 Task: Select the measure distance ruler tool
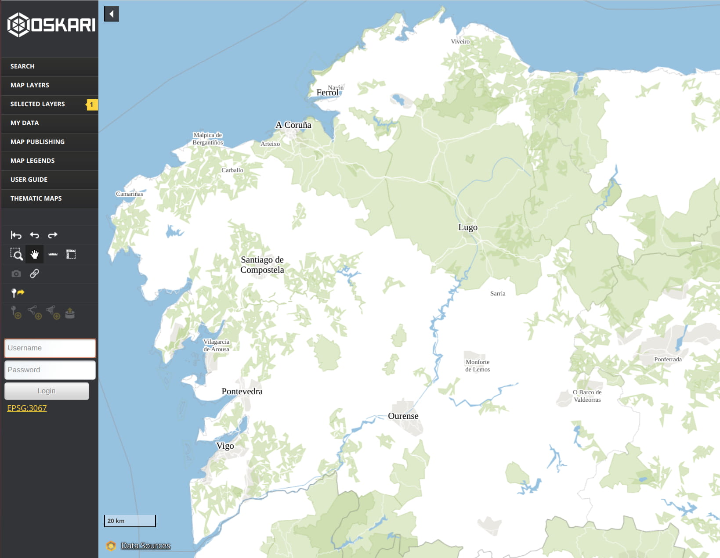point(53,254)
